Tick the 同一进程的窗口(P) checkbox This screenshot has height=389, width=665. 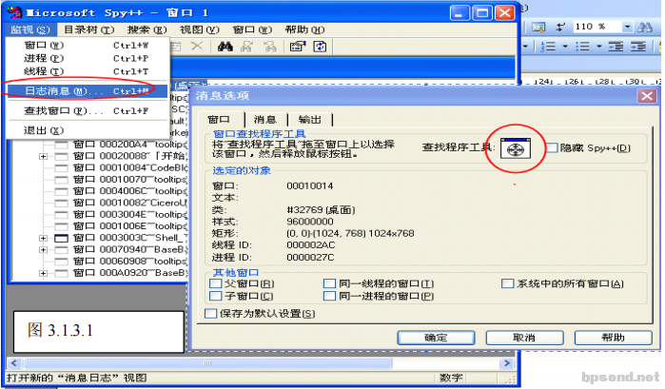pos(329,296)
